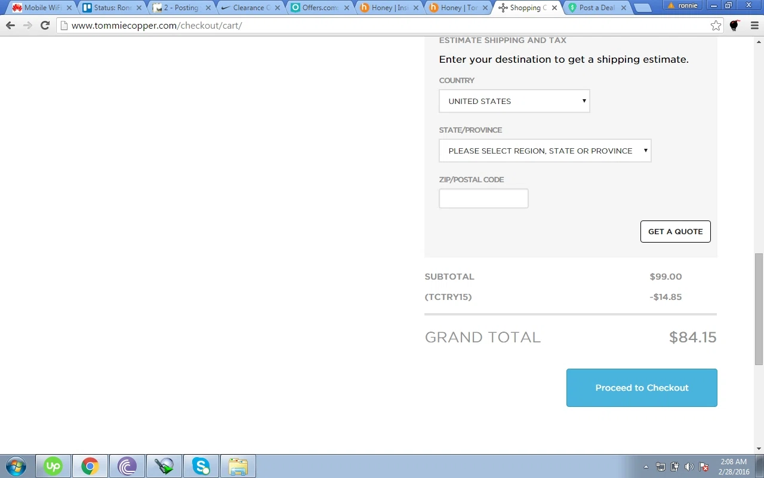Screen dimensions: 764x478
Task: Select the Honey | Tor tab
Action: click(457, 8)
